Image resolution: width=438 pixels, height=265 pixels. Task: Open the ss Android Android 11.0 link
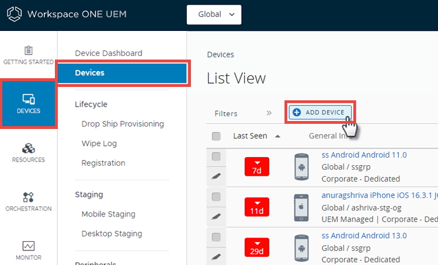pos(364,155)
